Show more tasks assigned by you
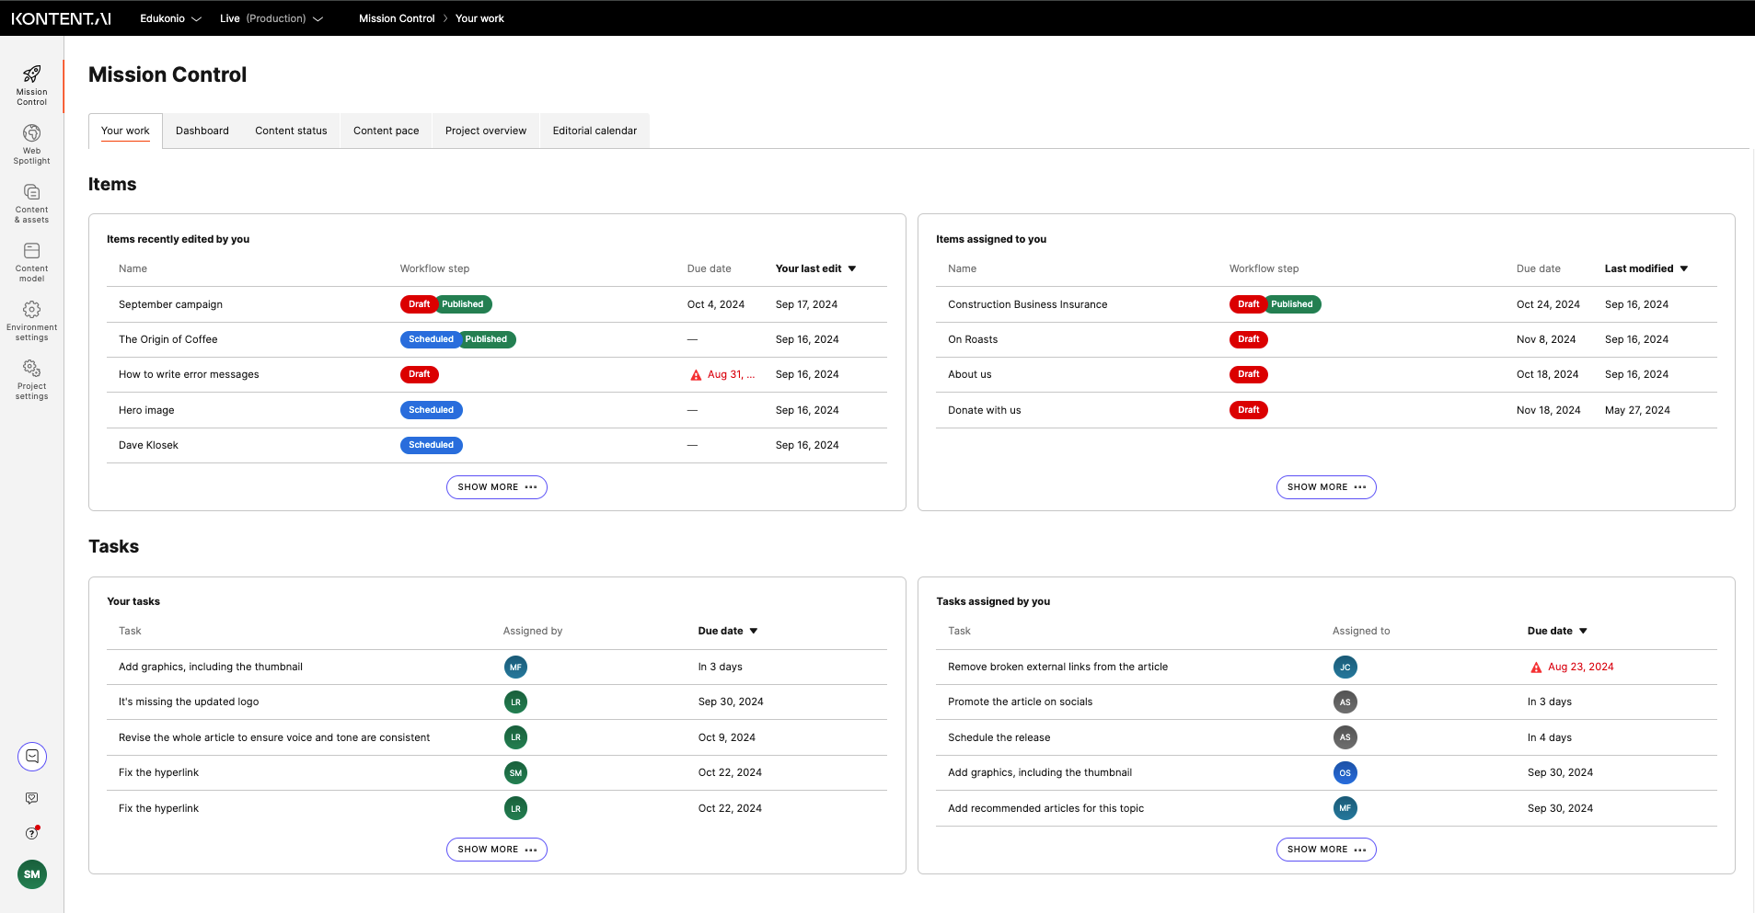The image size is (1755, 913). [x=1326, y=849]
